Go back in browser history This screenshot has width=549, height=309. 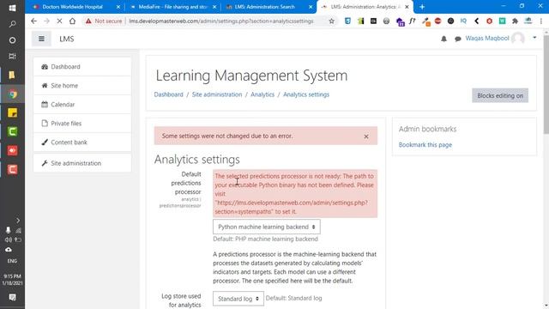pos(33,21)
